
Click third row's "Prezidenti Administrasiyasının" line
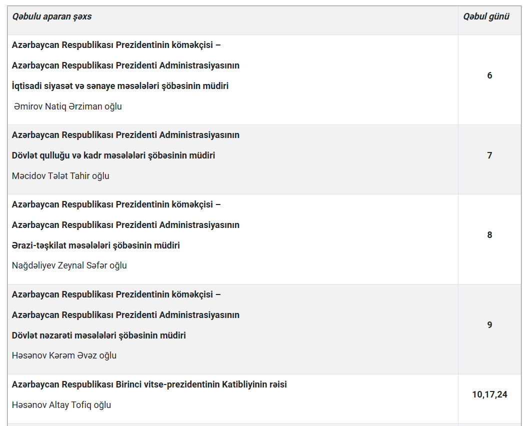(125, 225)
